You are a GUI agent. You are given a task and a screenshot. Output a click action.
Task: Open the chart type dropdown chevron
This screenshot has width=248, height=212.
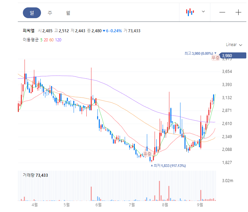203,11
